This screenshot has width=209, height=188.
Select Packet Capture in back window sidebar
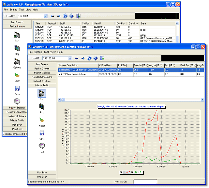[17, 26]
